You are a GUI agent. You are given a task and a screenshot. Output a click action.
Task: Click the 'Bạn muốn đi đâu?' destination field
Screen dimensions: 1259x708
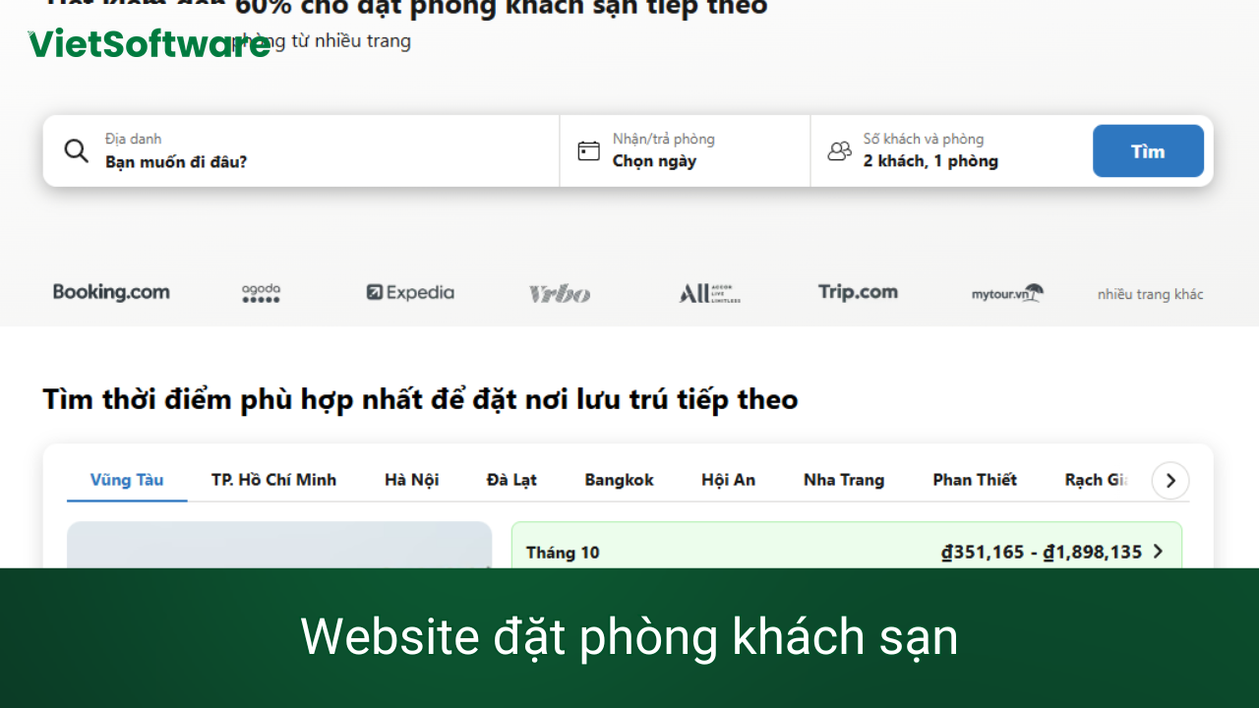[x=301, y=150]
